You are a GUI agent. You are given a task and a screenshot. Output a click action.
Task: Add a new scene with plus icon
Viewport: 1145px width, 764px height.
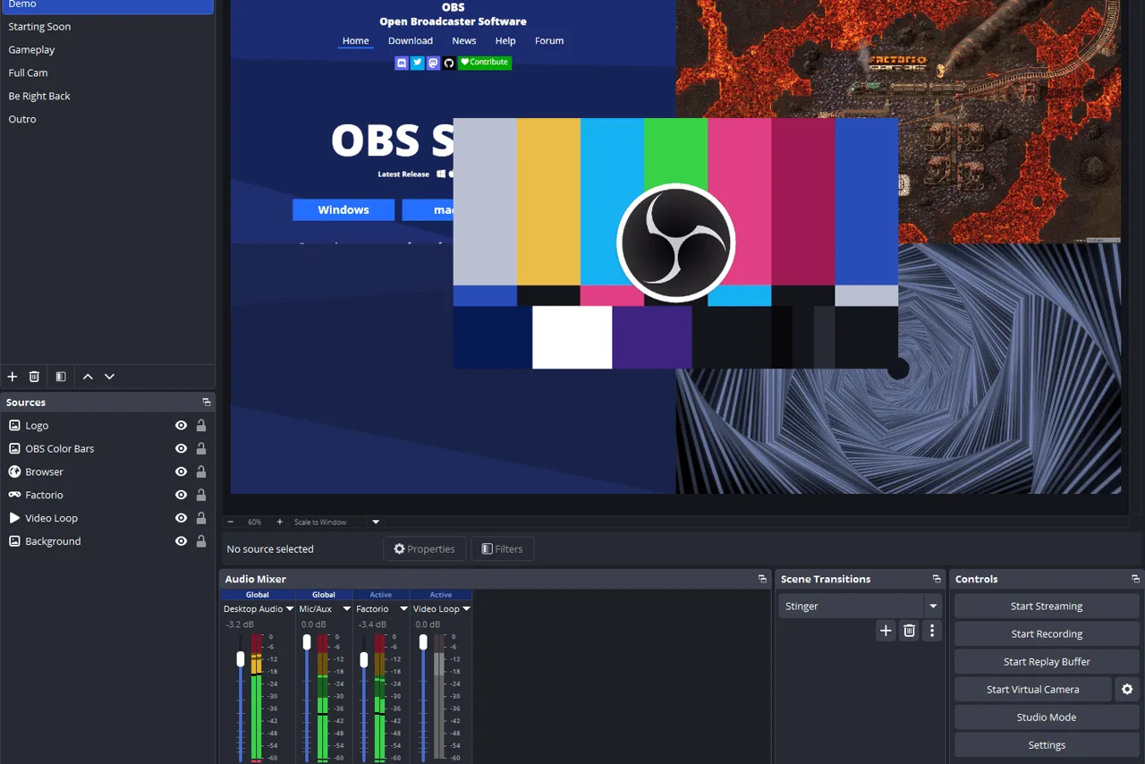(13, 377)
